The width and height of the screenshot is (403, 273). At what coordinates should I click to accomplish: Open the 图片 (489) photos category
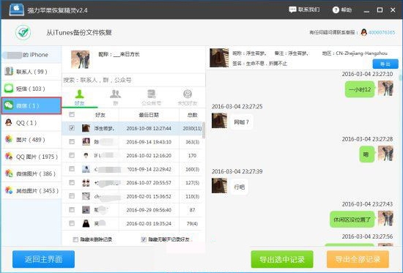tap(32, 140)
